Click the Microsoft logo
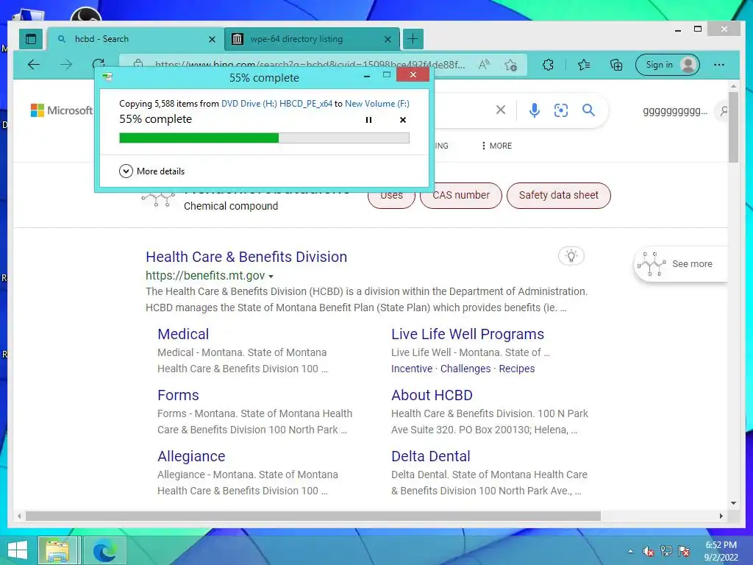Viewport: 753px width, 565px height. click(x=62, y=110)
